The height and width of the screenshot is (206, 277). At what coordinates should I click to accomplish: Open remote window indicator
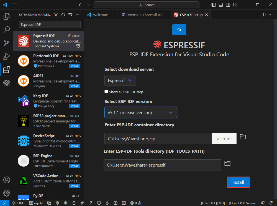[x=5, y=203]
